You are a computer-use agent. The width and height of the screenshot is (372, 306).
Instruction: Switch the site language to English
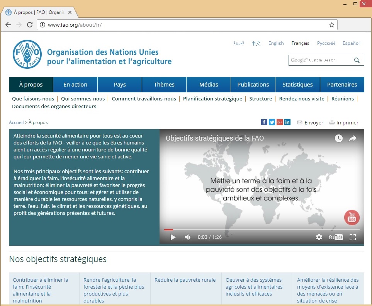[276, 43]
